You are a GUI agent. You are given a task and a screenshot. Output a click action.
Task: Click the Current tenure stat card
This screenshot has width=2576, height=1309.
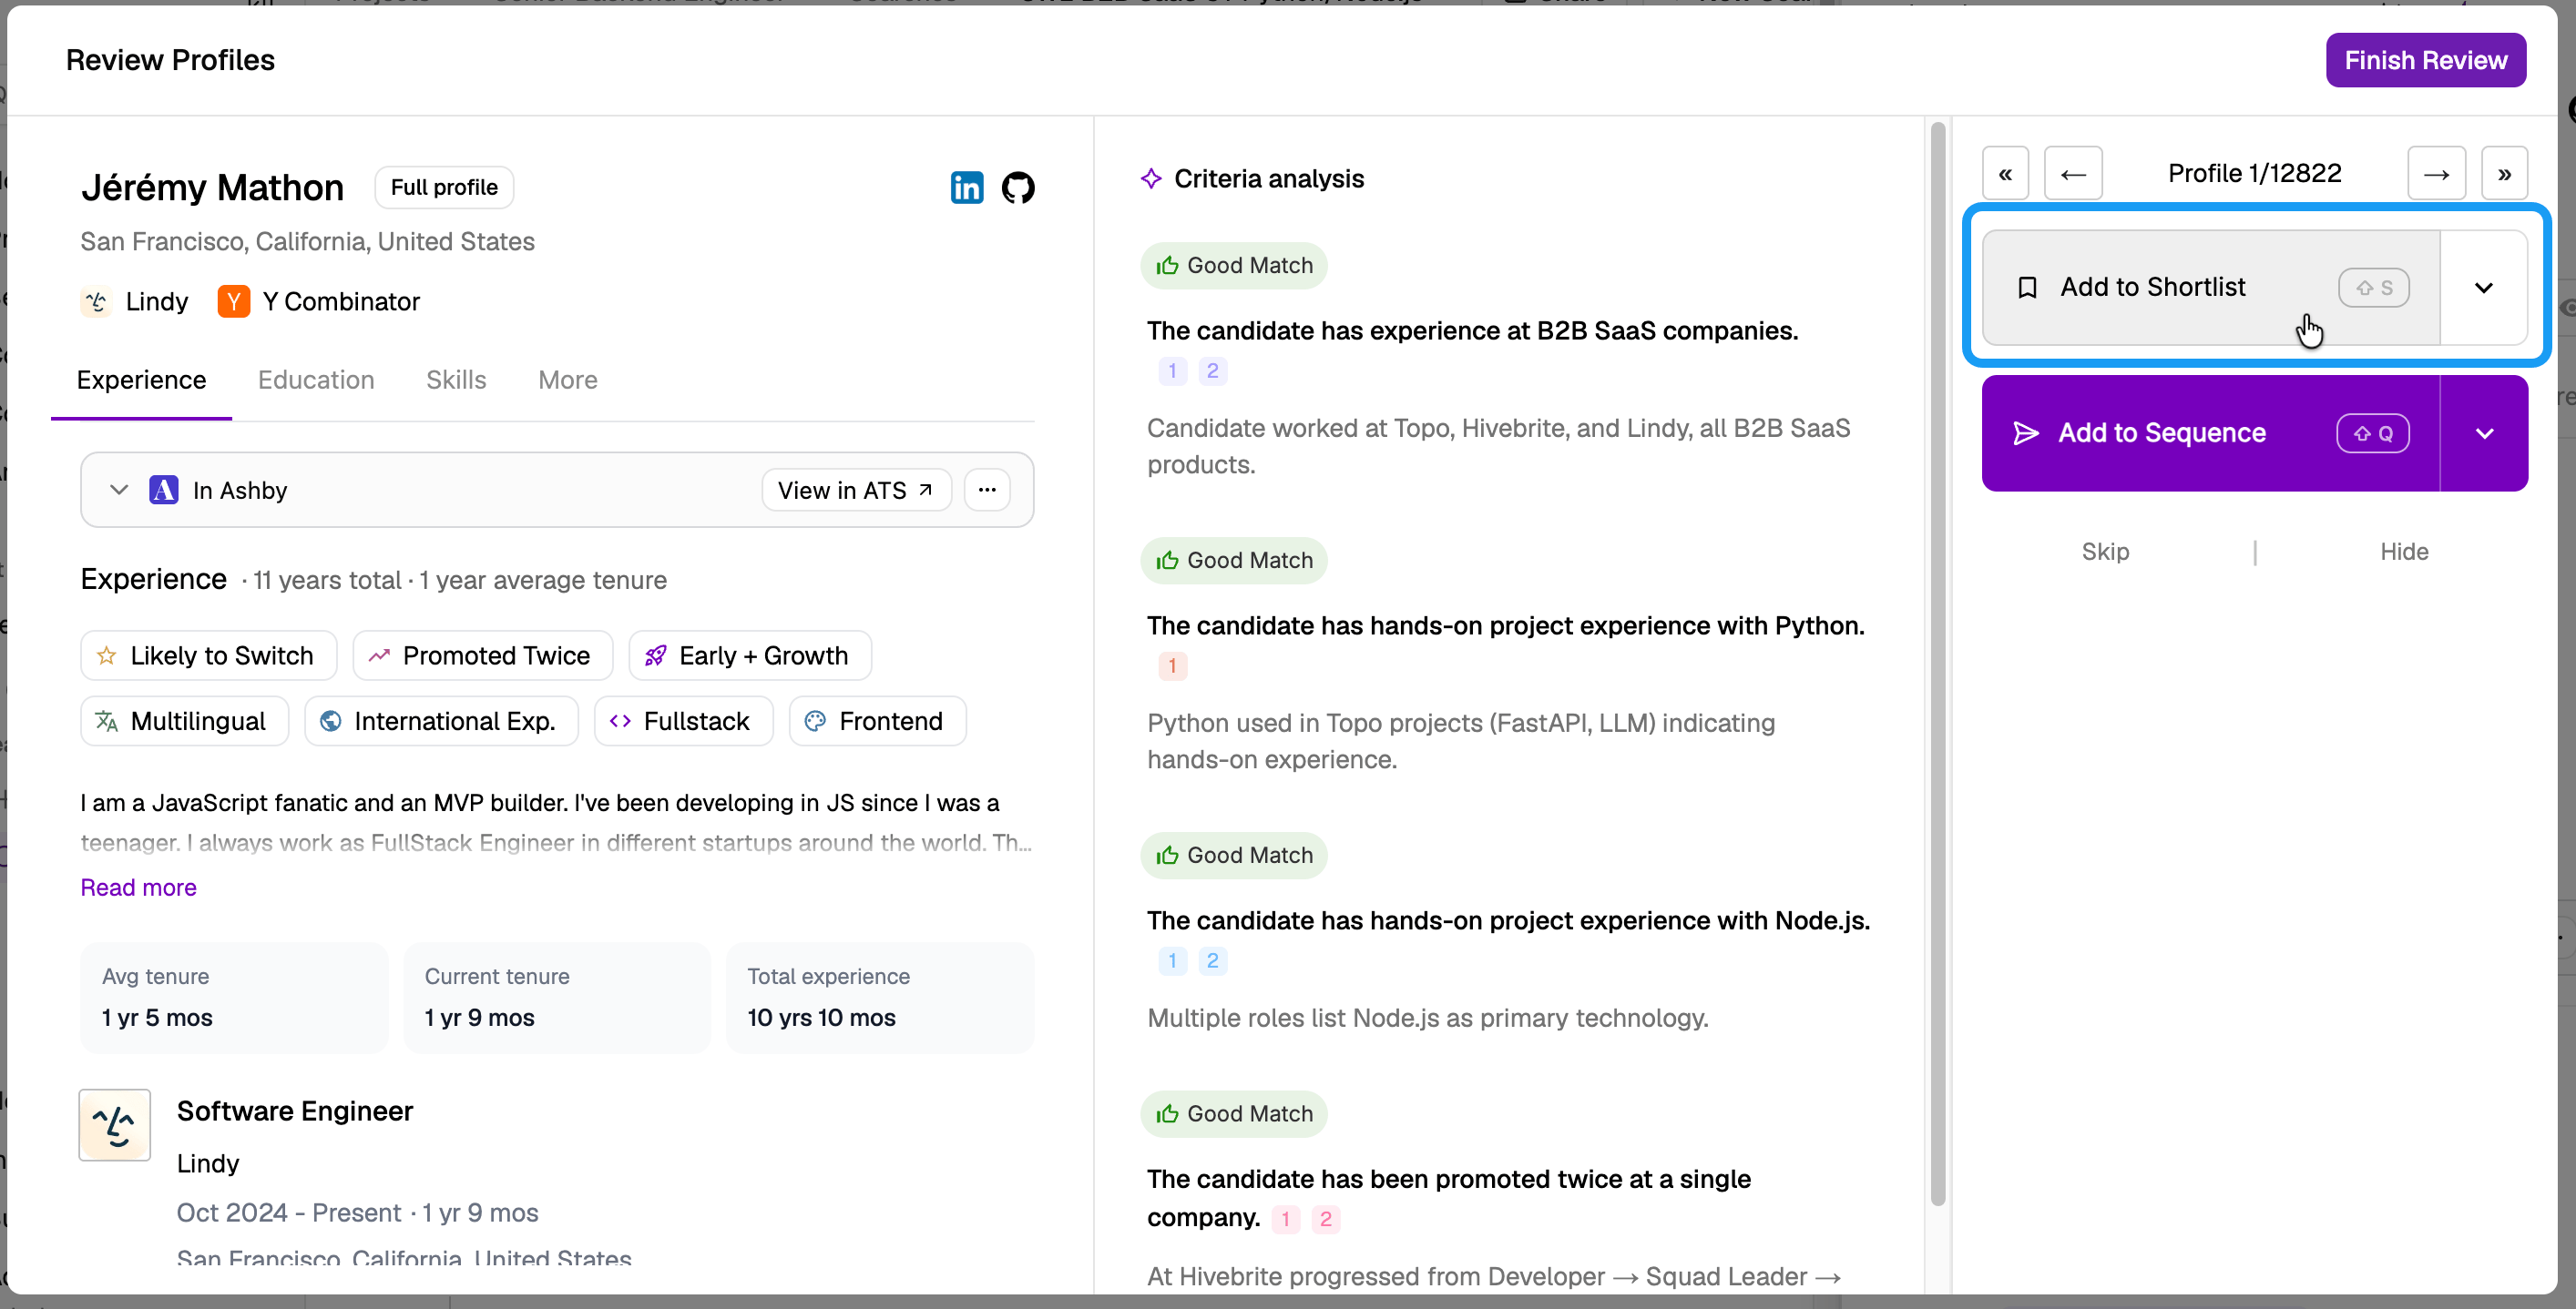pos(557,998)
